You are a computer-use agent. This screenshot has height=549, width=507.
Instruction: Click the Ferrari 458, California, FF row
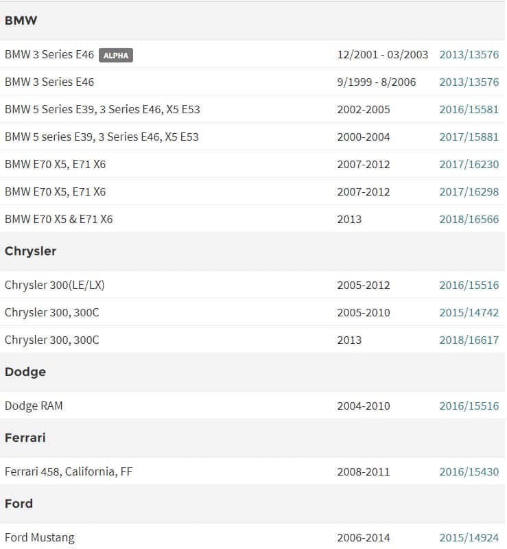[x=69, y=472]
